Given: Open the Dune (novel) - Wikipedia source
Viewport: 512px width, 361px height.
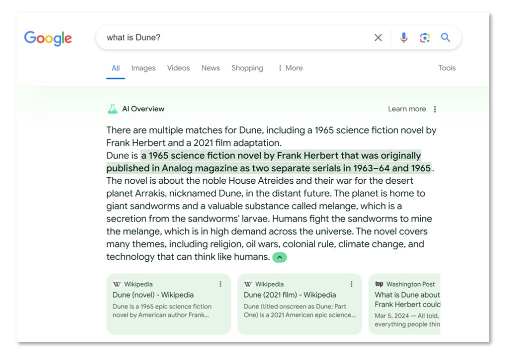Looking at the screenshot, I should click(x=153, y=295).
